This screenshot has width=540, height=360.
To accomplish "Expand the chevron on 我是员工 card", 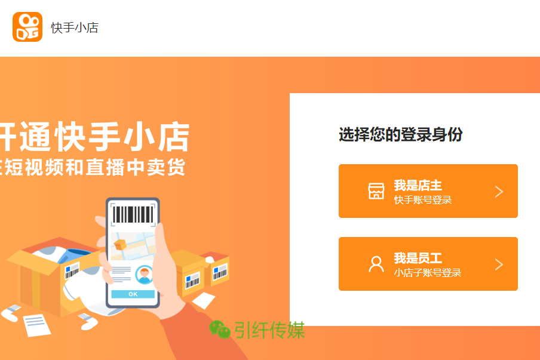I will pyautogui.click(x=499, y=264).
